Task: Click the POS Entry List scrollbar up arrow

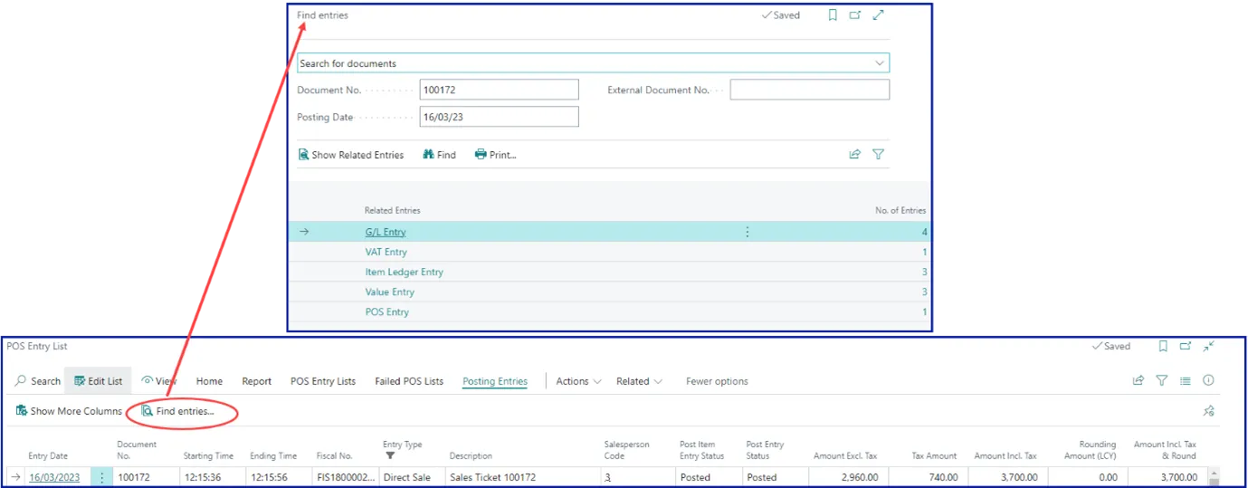Action: coord(1215,474)
